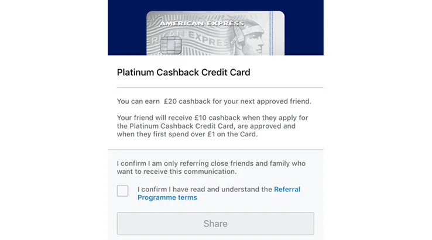Click the "You can earn £20 cashback" line
Viewport: 432px width, 240px height.
coord(214,101)
